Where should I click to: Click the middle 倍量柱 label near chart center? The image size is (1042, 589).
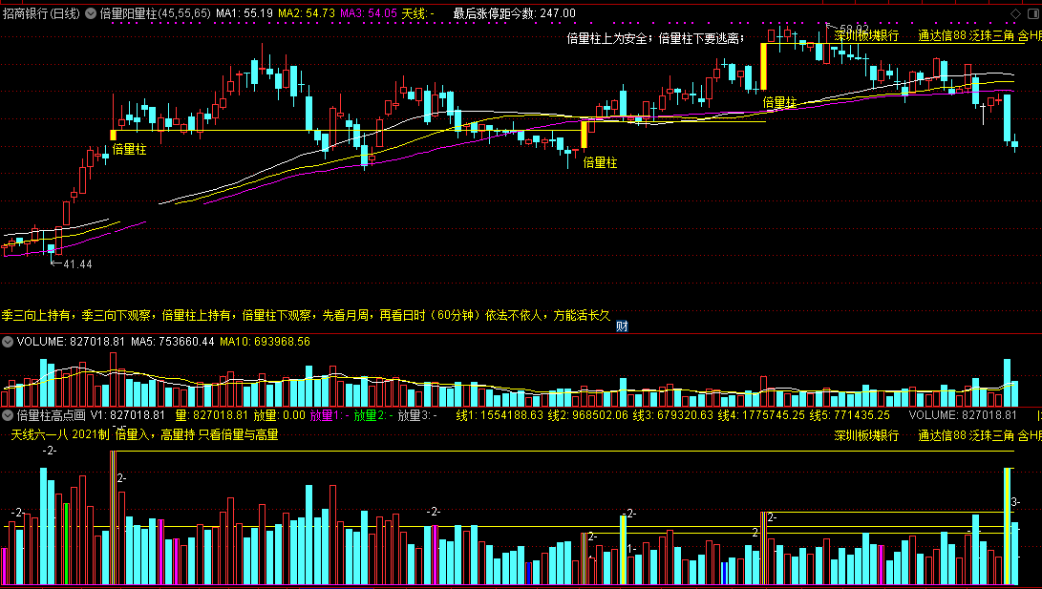pos(600,162)
